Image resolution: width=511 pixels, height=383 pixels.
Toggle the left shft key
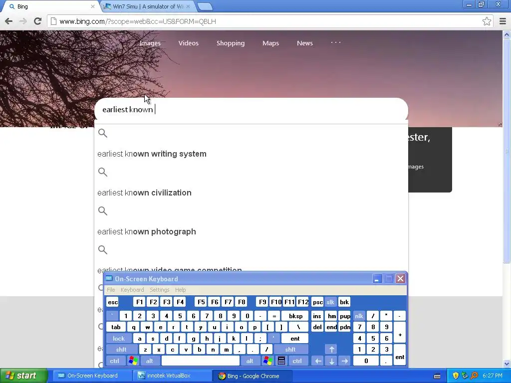pyautogui.click(x=121, y=350)
